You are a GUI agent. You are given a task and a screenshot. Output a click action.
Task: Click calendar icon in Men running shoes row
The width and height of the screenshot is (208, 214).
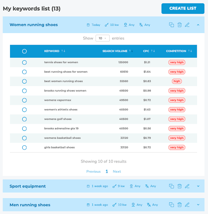click(x=88, y=205)
